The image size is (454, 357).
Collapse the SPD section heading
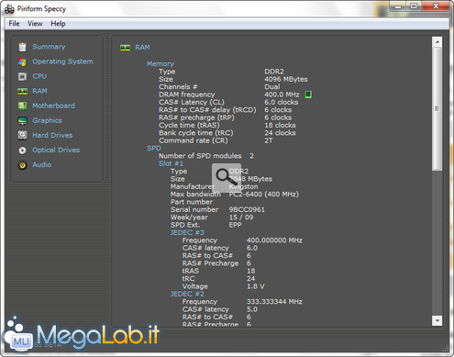point(154,149)
